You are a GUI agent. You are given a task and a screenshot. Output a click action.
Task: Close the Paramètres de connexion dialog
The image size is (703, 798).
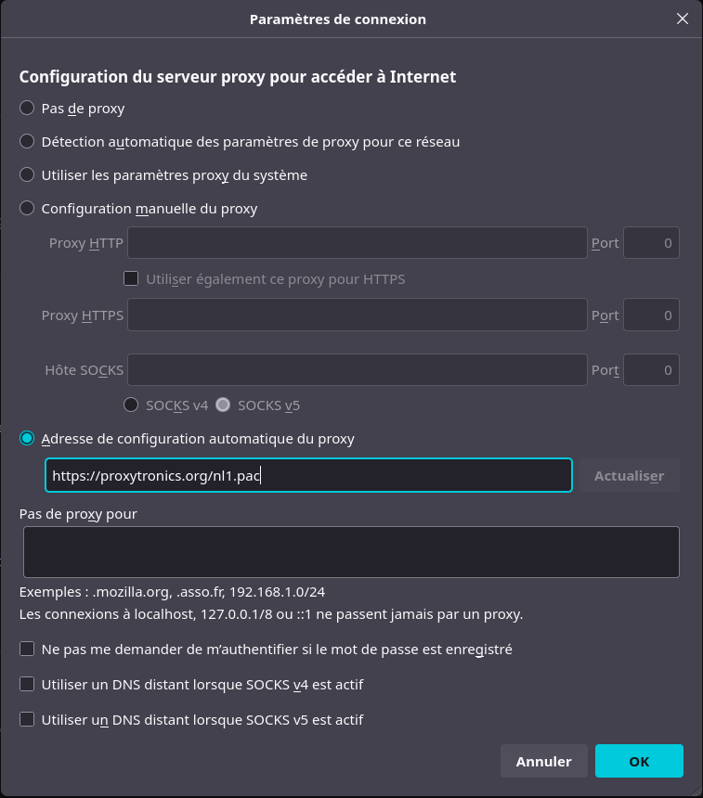(x=683, y=19)
